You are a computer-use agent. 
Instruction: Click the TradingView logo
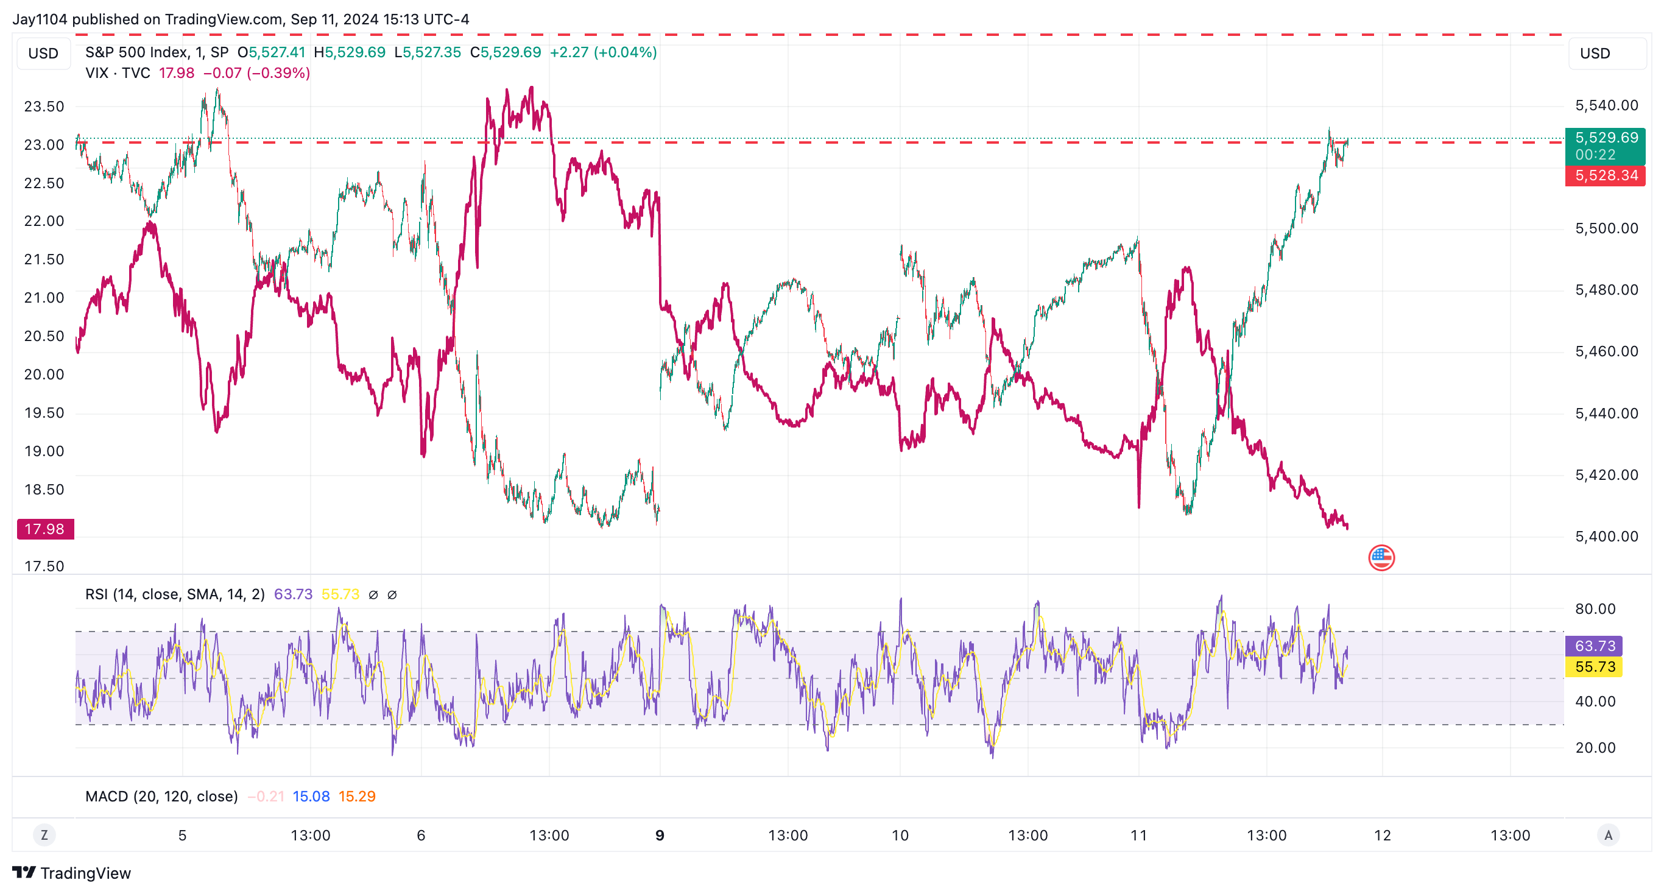72,873
